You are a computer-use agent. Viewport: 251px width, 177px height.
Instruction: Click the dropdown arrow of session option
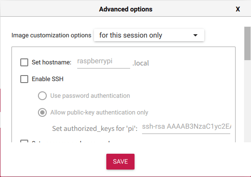click(x=195, y=35)
